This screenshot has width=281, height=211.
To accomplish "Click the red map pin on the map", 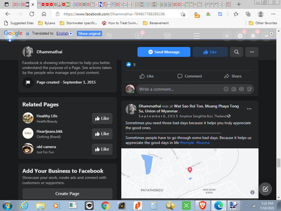I will [x=190, y=170].
